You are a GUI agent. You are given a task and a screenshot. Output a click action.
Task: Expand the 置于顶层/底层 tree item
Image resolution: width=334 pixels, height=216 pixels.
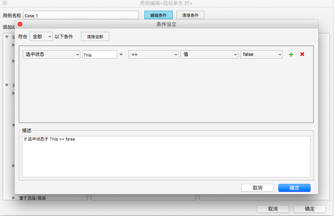tap(13, 198)
